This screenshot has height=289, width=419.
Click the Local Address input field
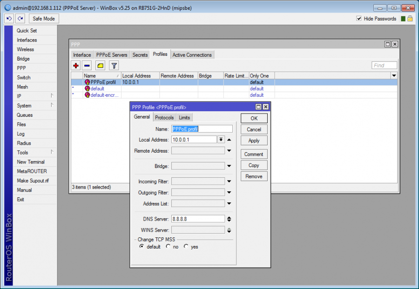click(x=194, y=140)
